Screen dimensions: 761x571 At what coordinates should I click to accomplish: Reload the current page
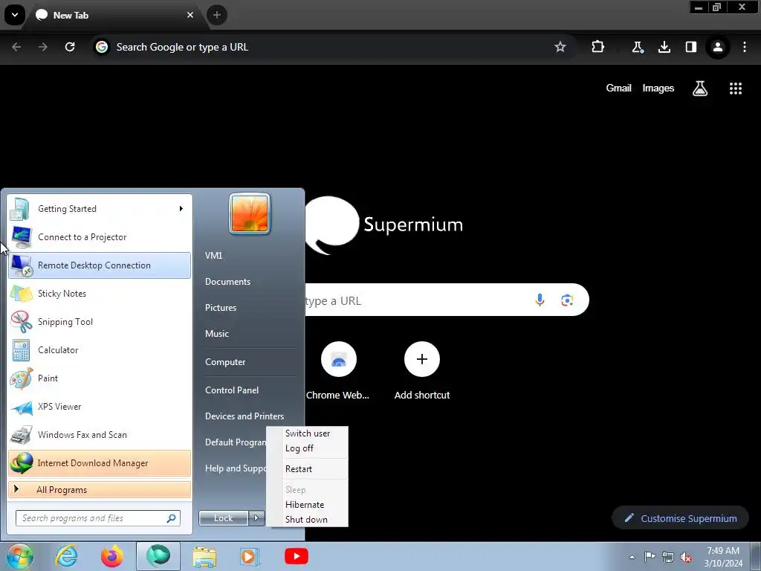[70, 47]
